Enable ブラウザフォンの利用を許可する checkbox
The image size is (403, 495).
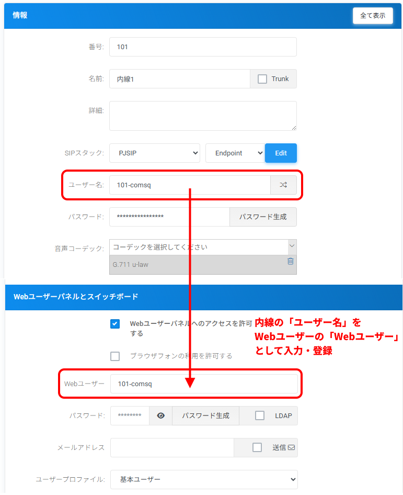pyautogui.click(x=115, y=356)
